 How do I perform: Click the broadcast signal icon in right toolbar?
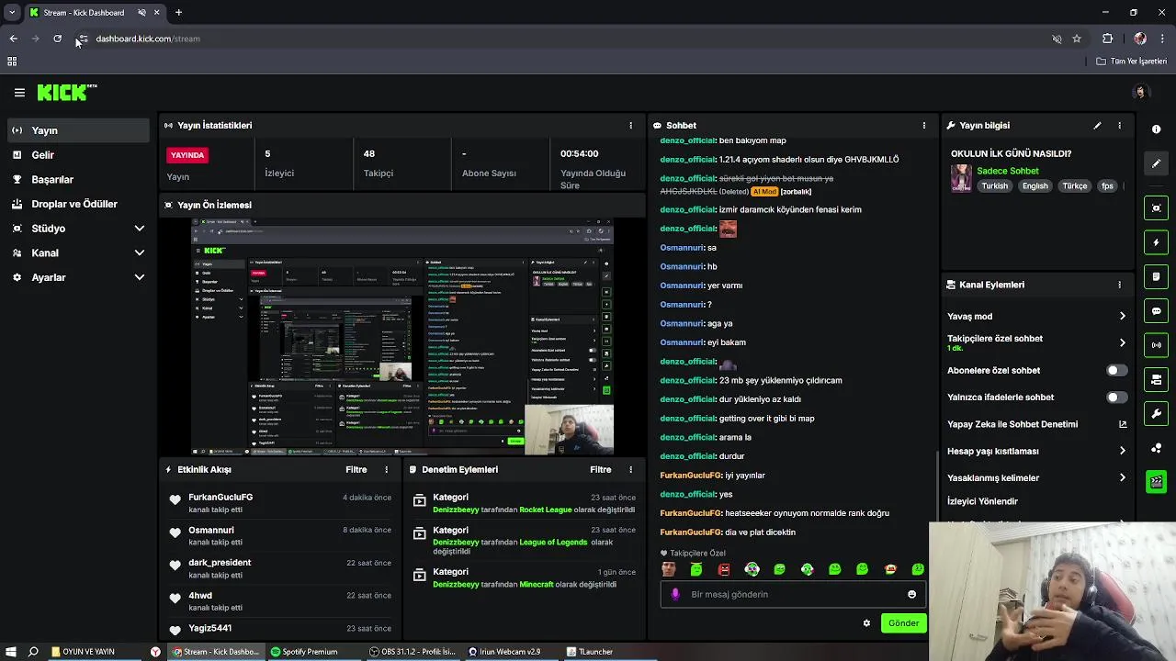(x=1157, y=345)
